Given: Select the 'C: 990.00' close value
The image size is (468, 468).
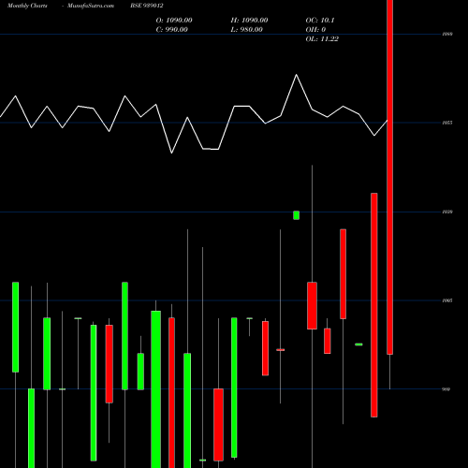Looking at the screenshot, I should (x=172, y=30).
